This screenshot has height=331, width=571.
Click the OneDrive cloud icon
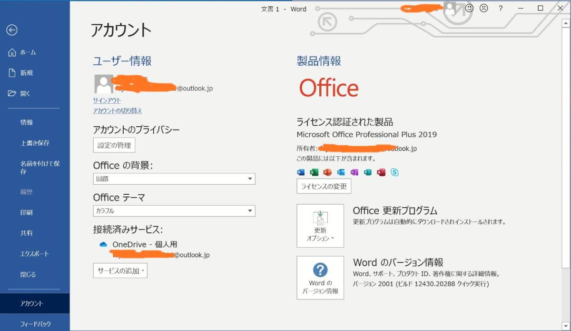(103, 244)
